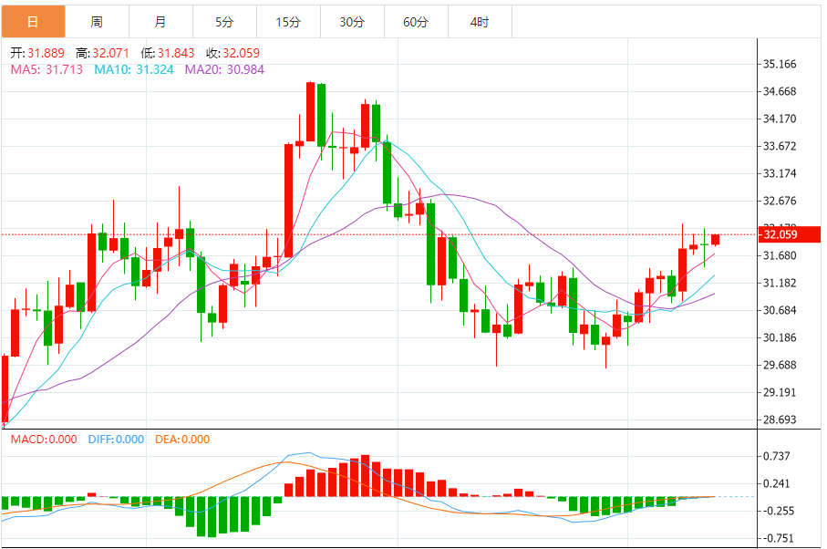Open the 30分 timeframe tab
Image resolution: width=827 pixels, height=549 pixels.
352,22
